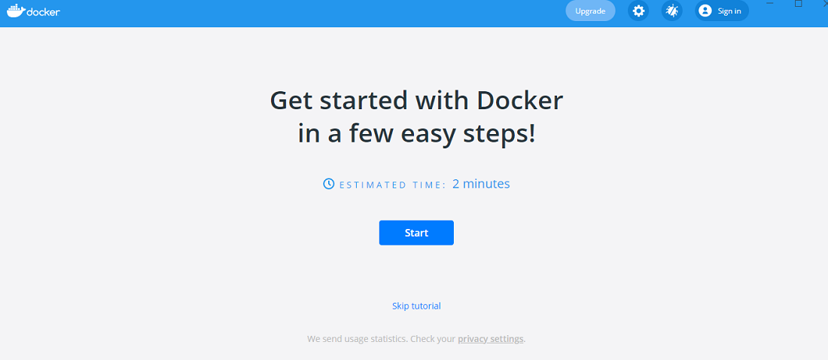Click the "Get started with Docker" heading
The image size is (828, 360).
(416, 100)
